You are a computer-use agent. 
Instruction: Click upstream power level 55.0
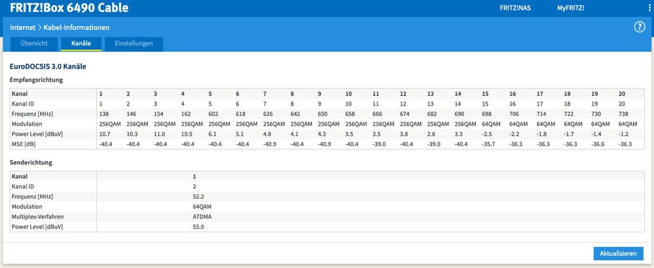coord(198,227)
